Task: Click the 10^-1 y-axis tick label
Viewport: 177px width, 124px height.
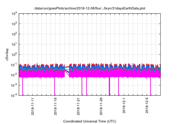Action: [14, 65]
